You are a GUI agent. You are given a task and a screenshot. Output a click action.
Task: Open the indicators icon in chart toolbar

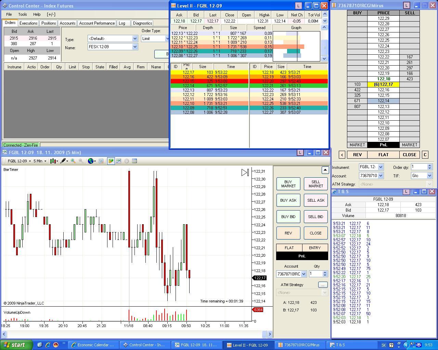(119, 161)
